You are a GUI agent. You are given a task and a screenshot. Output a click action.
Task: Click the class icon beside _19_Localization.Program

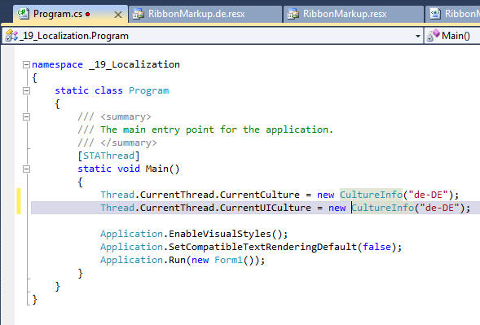pyautogui.click(x=11, y=36)
